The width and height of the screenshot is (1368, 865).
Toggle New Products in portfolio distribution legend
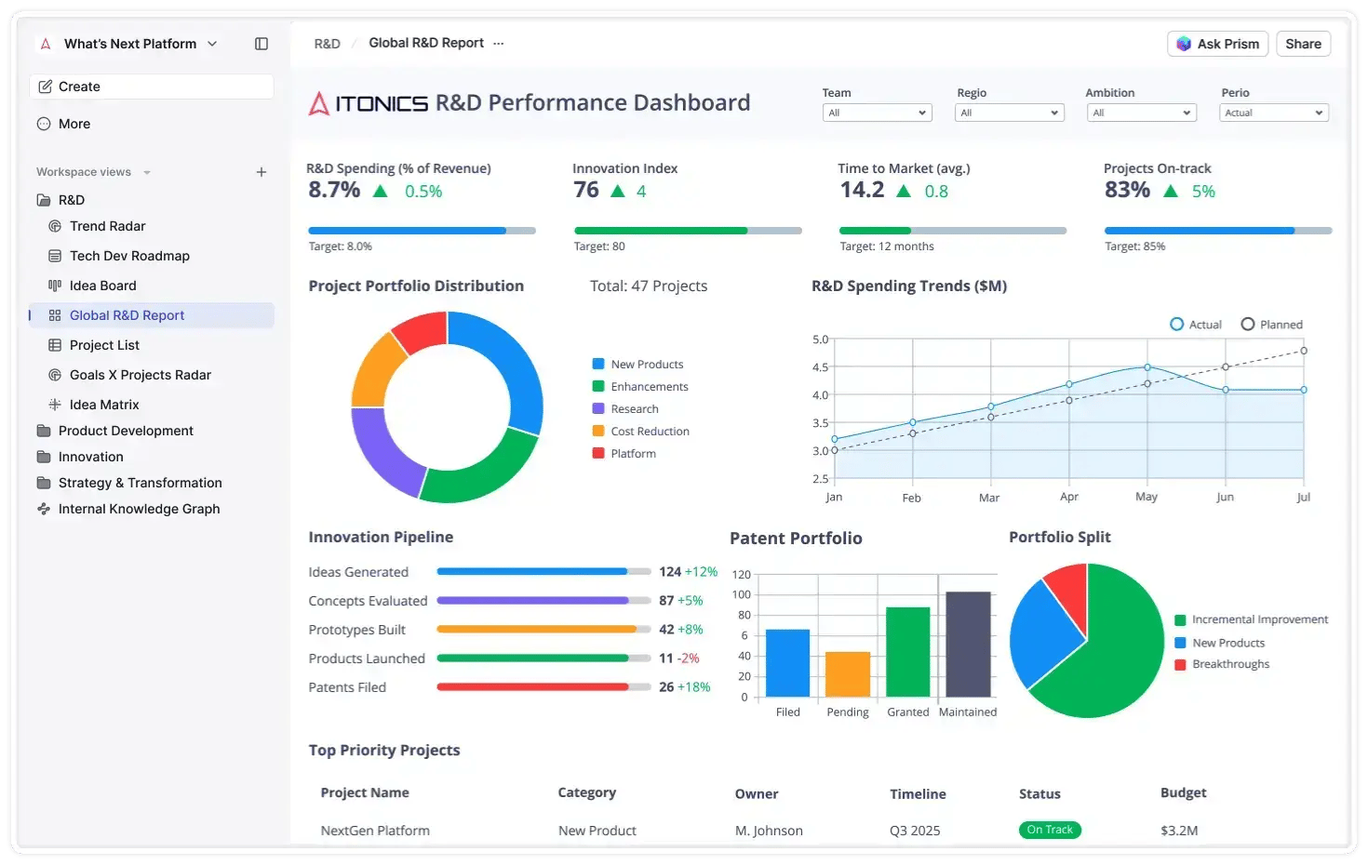tap(638, 365)
